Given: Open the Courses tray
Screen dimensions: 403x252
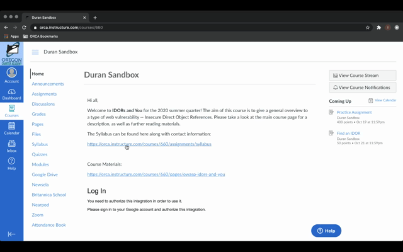Looking at the screenshot, I should [x=11, y=111].
